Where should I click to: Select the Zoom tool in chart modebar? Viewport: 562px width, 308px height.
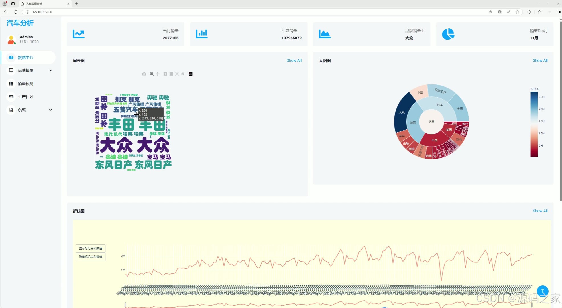[152, 74]
